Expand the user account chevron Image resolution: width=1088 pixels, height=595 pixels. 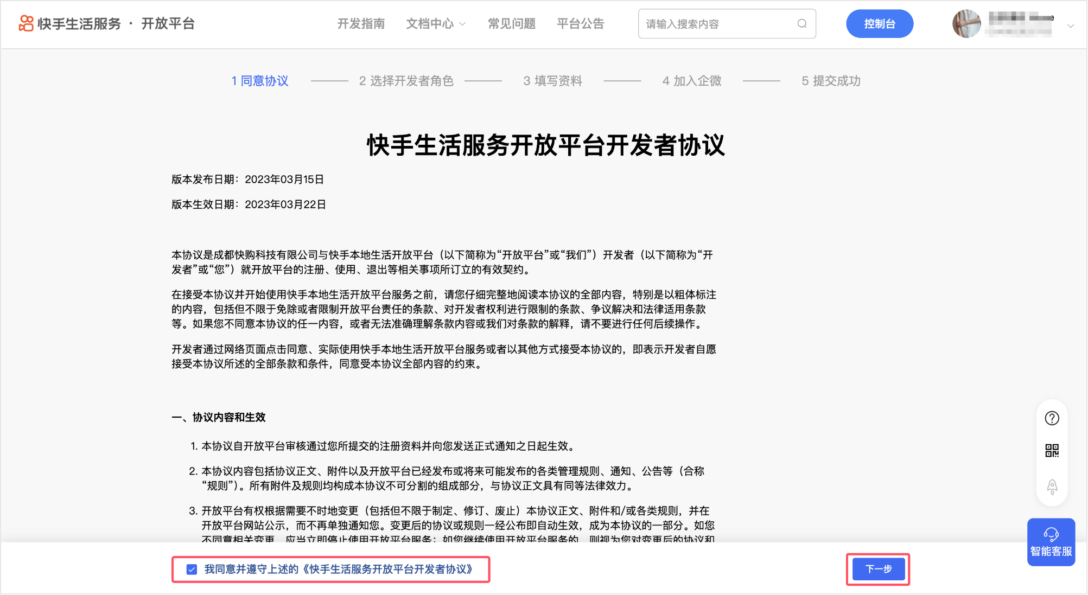pyautogui.click(x=1071, y=25)
